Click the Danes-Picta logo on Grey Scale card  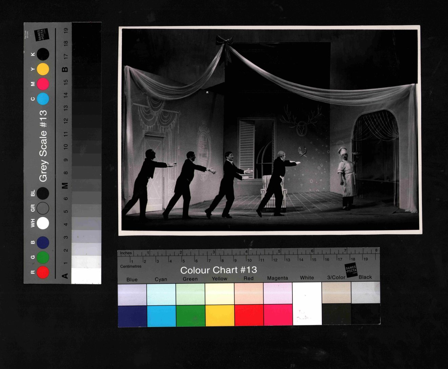[x=43, y=35]
